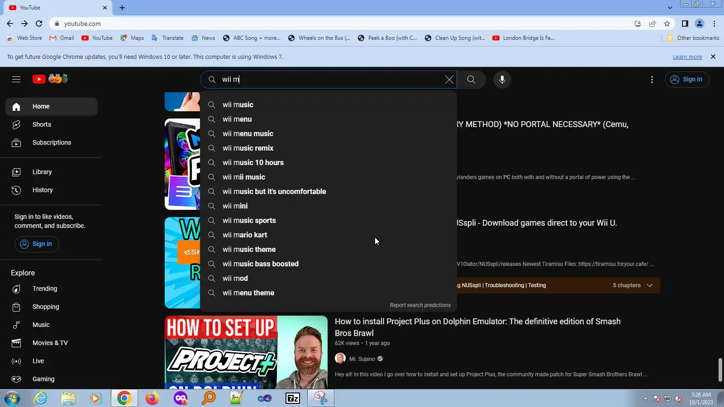Open History in sidebar
This screenshot has width=724, height=407.
coord(52,190)
